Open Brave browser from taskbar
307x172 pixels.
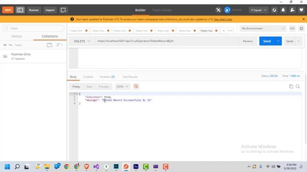click(86, 167)
